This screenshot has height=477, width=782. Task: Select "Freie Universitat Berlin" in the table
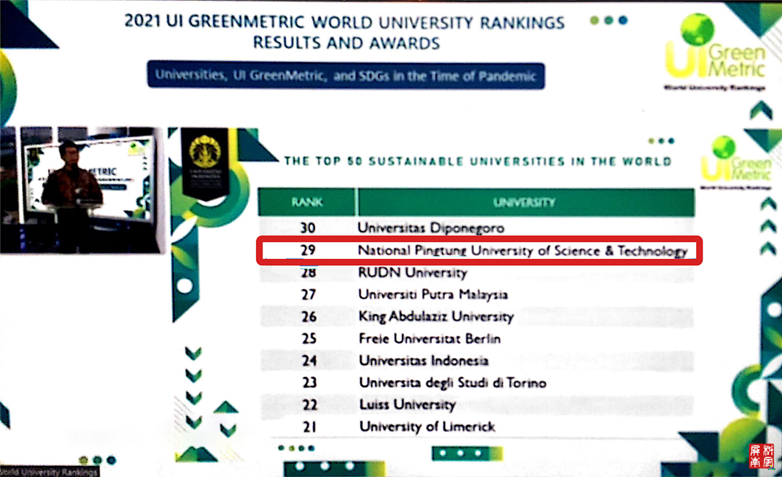tap(429, 338)
